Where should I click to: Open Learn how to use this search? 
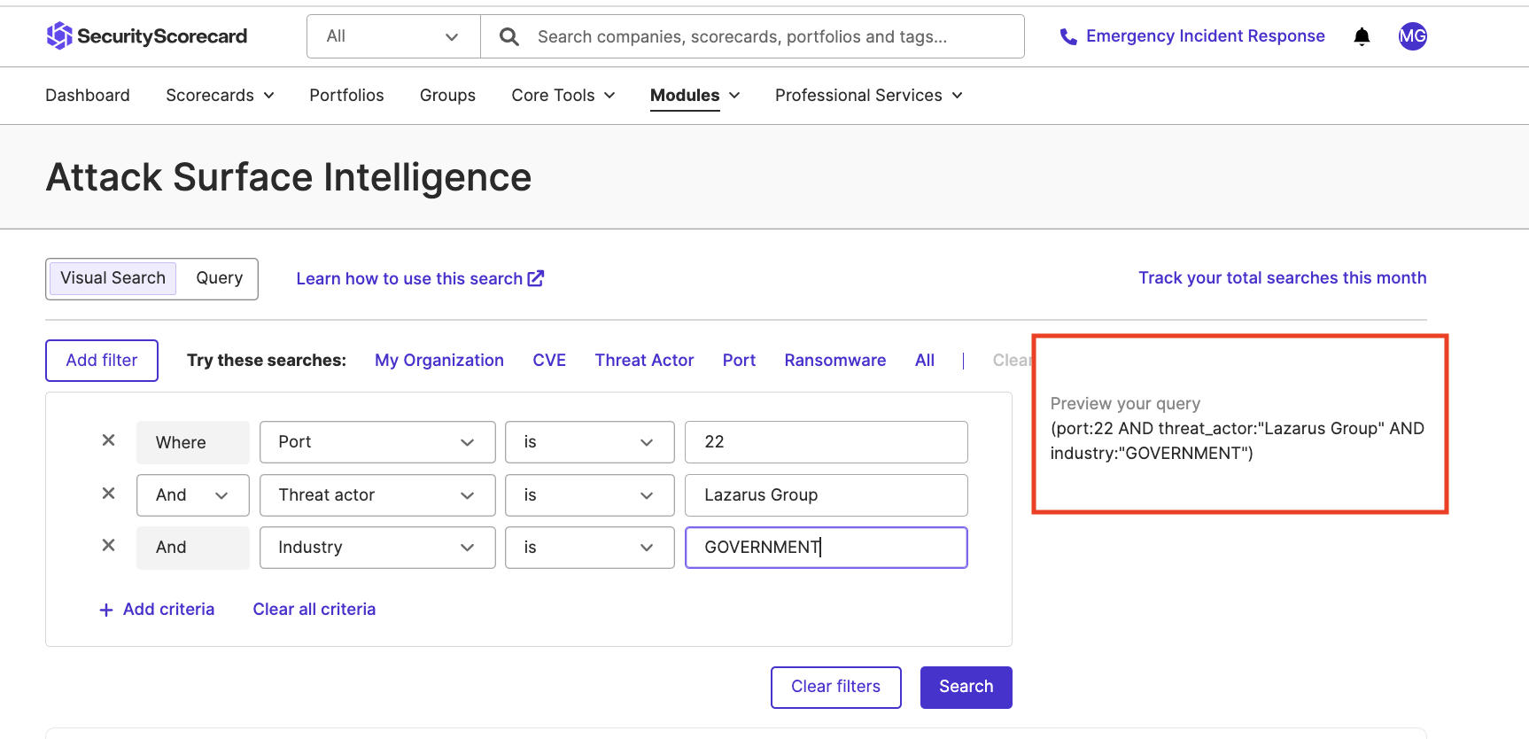[x=409, y=279]
